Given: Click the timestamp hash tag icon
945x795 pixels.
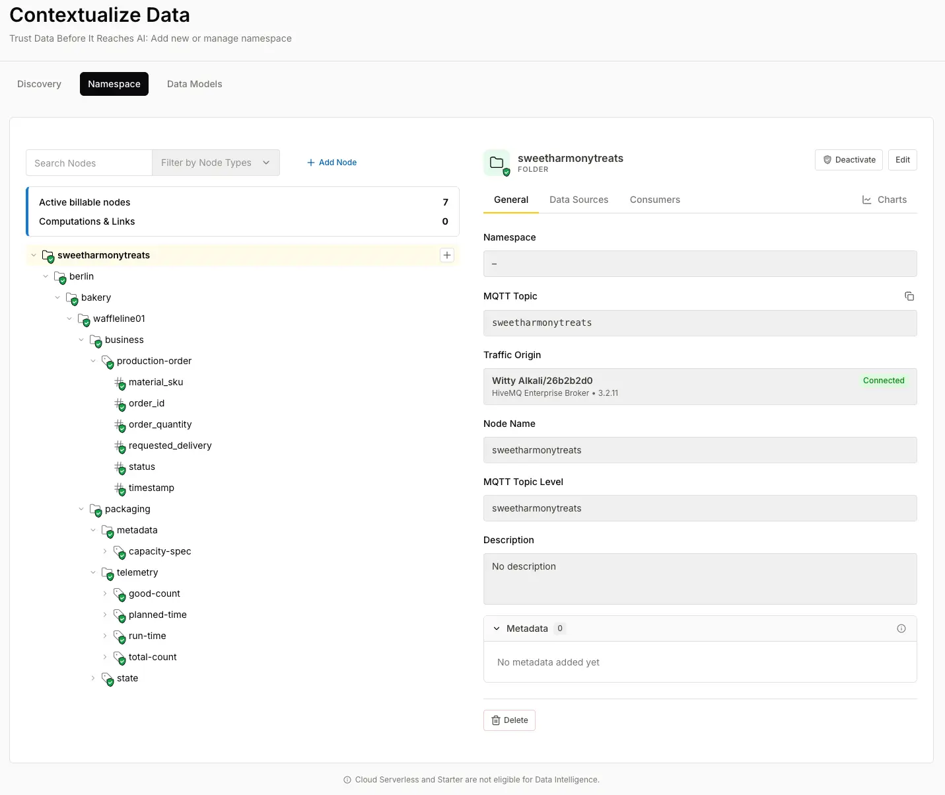Looking at the screenshot, I should [x=120, y=488].
